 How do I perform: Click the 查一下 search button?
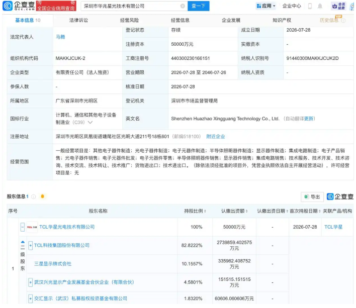pyautogui.click(x=199, y=6)
